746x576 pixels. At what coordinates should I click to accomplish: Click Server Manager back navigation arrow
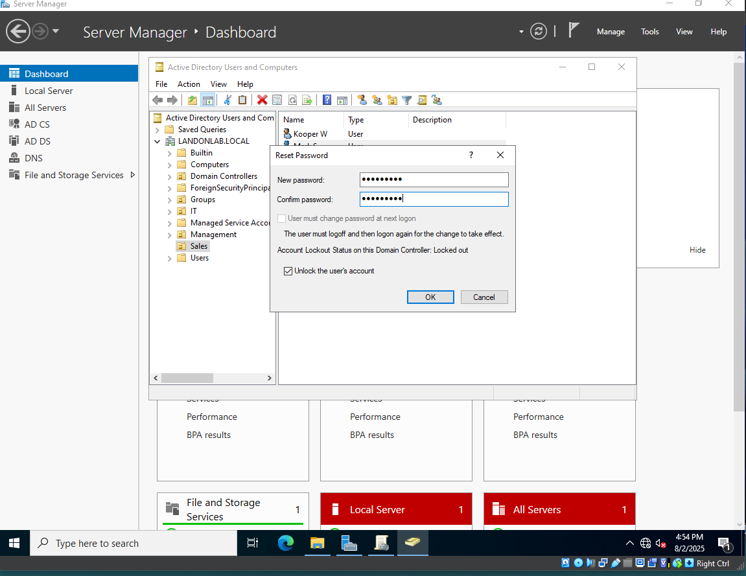(x=18, y=31)
